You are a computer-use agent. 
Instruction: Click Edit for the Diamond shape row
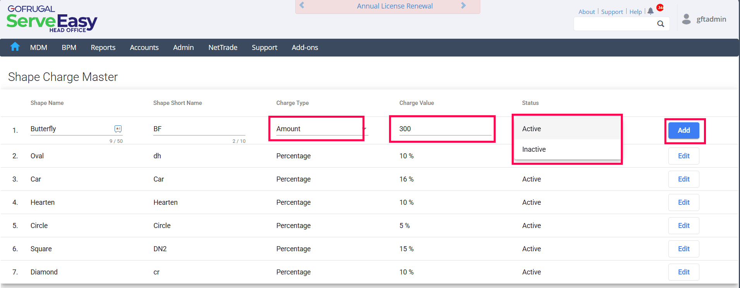coord(683,272)
